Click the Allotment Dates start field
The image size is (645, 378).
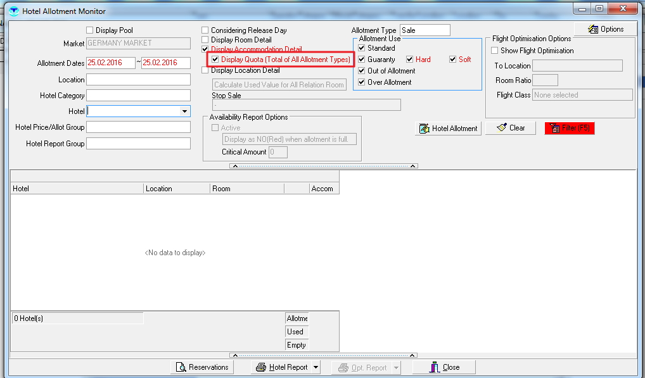click(111, 63)
